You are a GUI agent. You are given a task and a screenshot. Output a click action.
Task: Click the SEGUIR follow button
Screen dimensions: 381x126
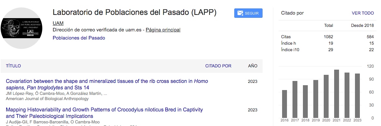(x=248, y=13)
